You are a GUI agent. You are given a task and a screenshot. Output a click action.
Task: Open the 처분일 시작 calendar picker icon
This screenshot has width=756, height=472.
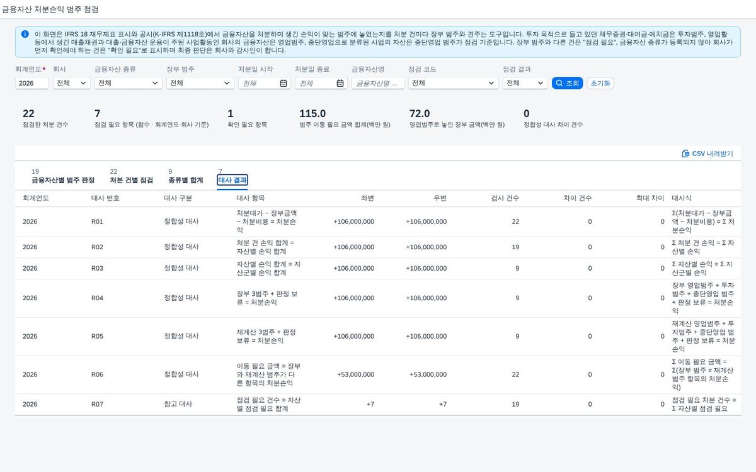coord(283,83)
